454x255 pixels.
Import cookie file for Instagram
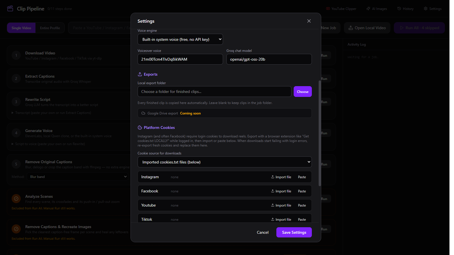click(x=281, y=177)
